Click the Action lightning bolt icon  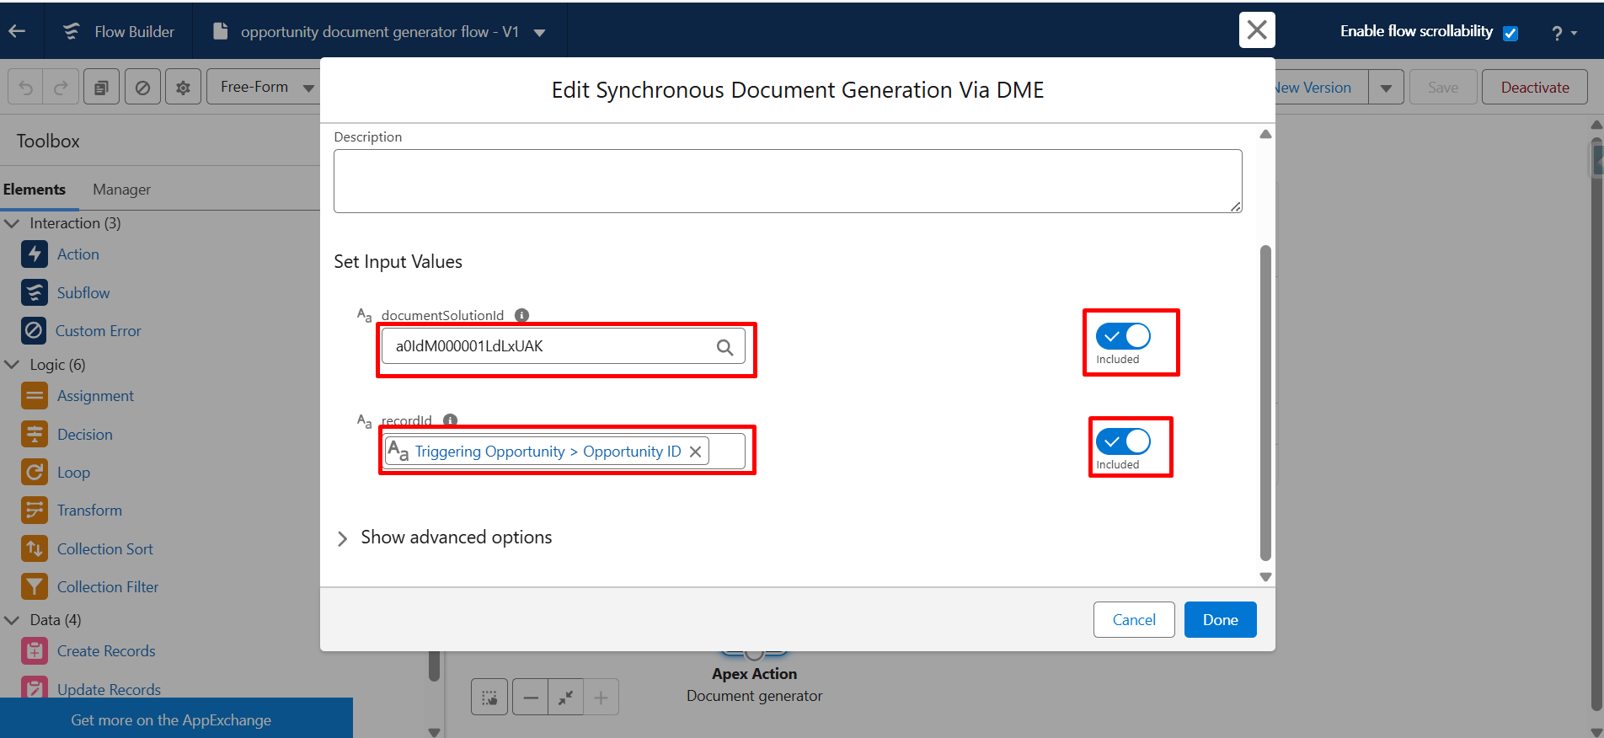point(35,254)
